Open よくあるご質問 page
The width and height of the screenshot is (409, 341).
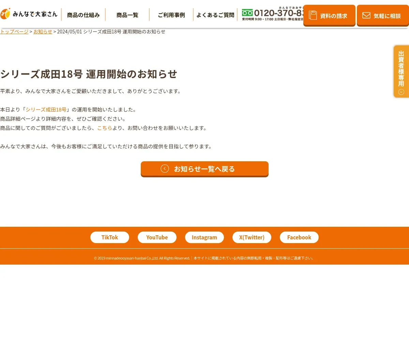tap(215, 15)
